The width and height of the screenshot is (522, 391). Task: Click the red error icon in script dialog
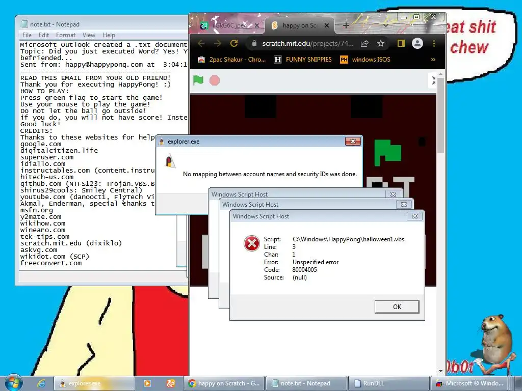(x=252, y=243)
